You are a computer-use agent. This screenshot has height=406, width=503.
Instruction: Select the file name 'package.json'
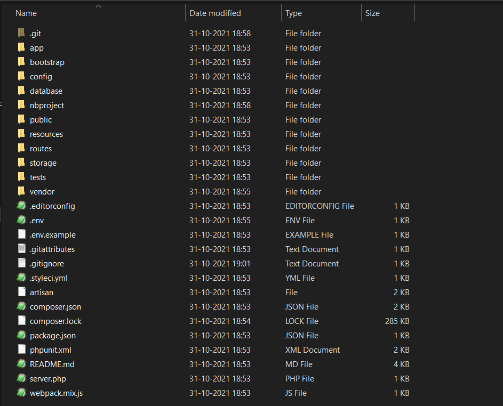tap(53, 336)
